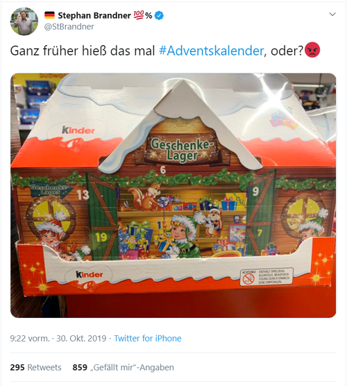Enlarge the Kinder advent calendar photo
Viewport: 347px width, 386px height.
tap(173, 195)
